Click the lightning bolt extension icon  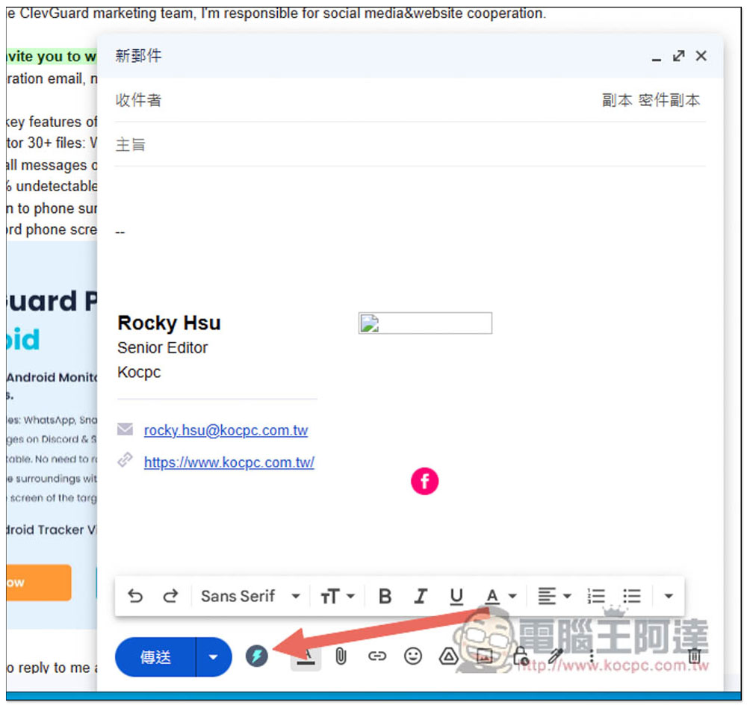click(x=257, y=656)
